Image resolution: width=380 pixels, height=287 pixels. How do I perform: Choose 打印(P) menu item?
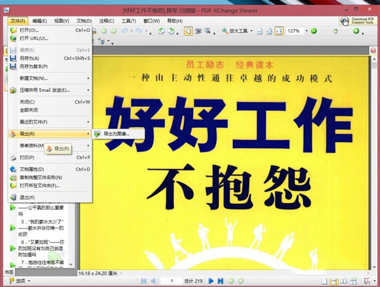(x=50, y=157)
